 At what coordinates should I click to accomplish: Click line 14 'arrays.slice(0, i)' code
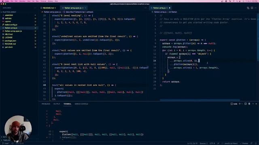(184, 61)
